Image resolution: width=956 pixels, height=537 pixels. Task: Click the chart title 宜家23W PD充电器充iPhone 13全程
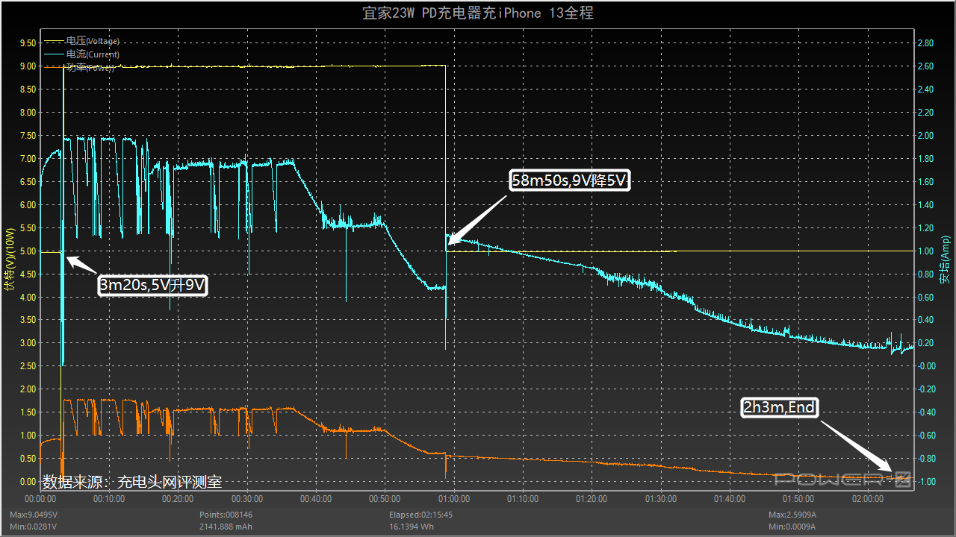tap(478, 13)
